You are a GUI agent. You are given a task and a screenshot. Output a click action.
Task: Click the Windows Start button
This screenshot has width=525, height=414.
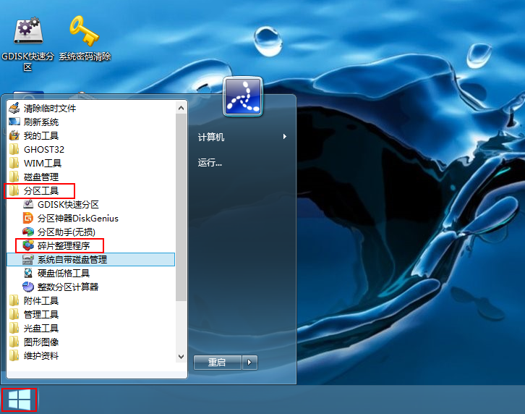(19, 400)
